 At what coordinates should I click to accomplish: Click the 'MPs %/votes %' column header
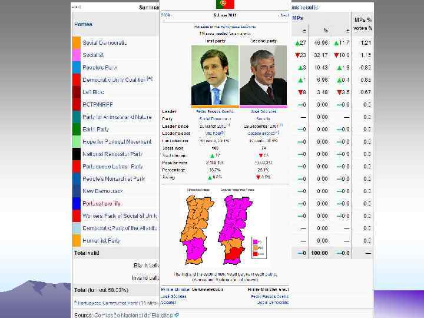tap(363, 24)
